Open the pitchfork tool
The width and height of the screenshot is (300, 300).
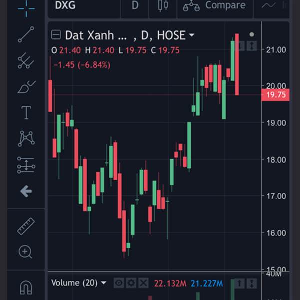pyautogui.click(x=26, y=61)
